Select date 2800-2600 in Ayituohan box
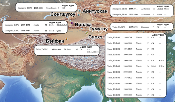The image size is (175, 102). [133, 15]
